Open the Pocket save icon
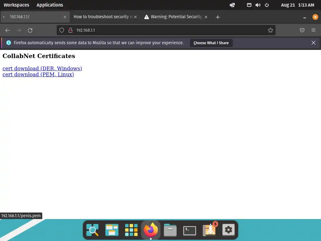The image size is (321, 241). 302,30
